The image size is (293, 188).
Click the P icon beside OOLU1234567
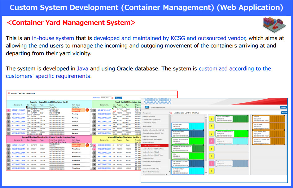[8, 145]
